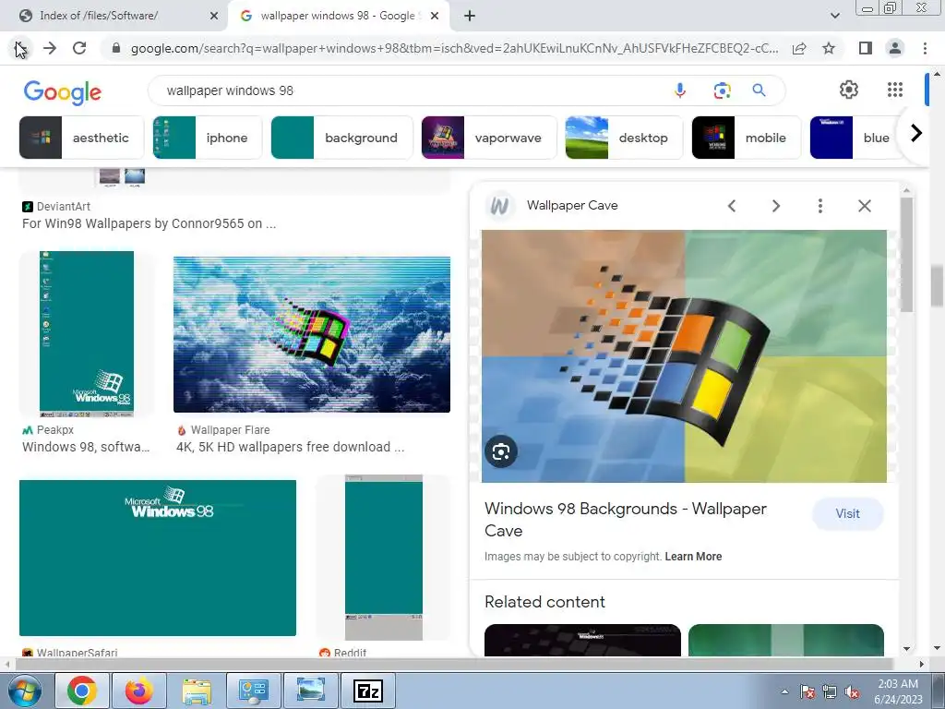Open Google quick settings gear
Image resolution: width=945 pixels, height=709 pixels.
pyautogui.click(x=849, y=90)
